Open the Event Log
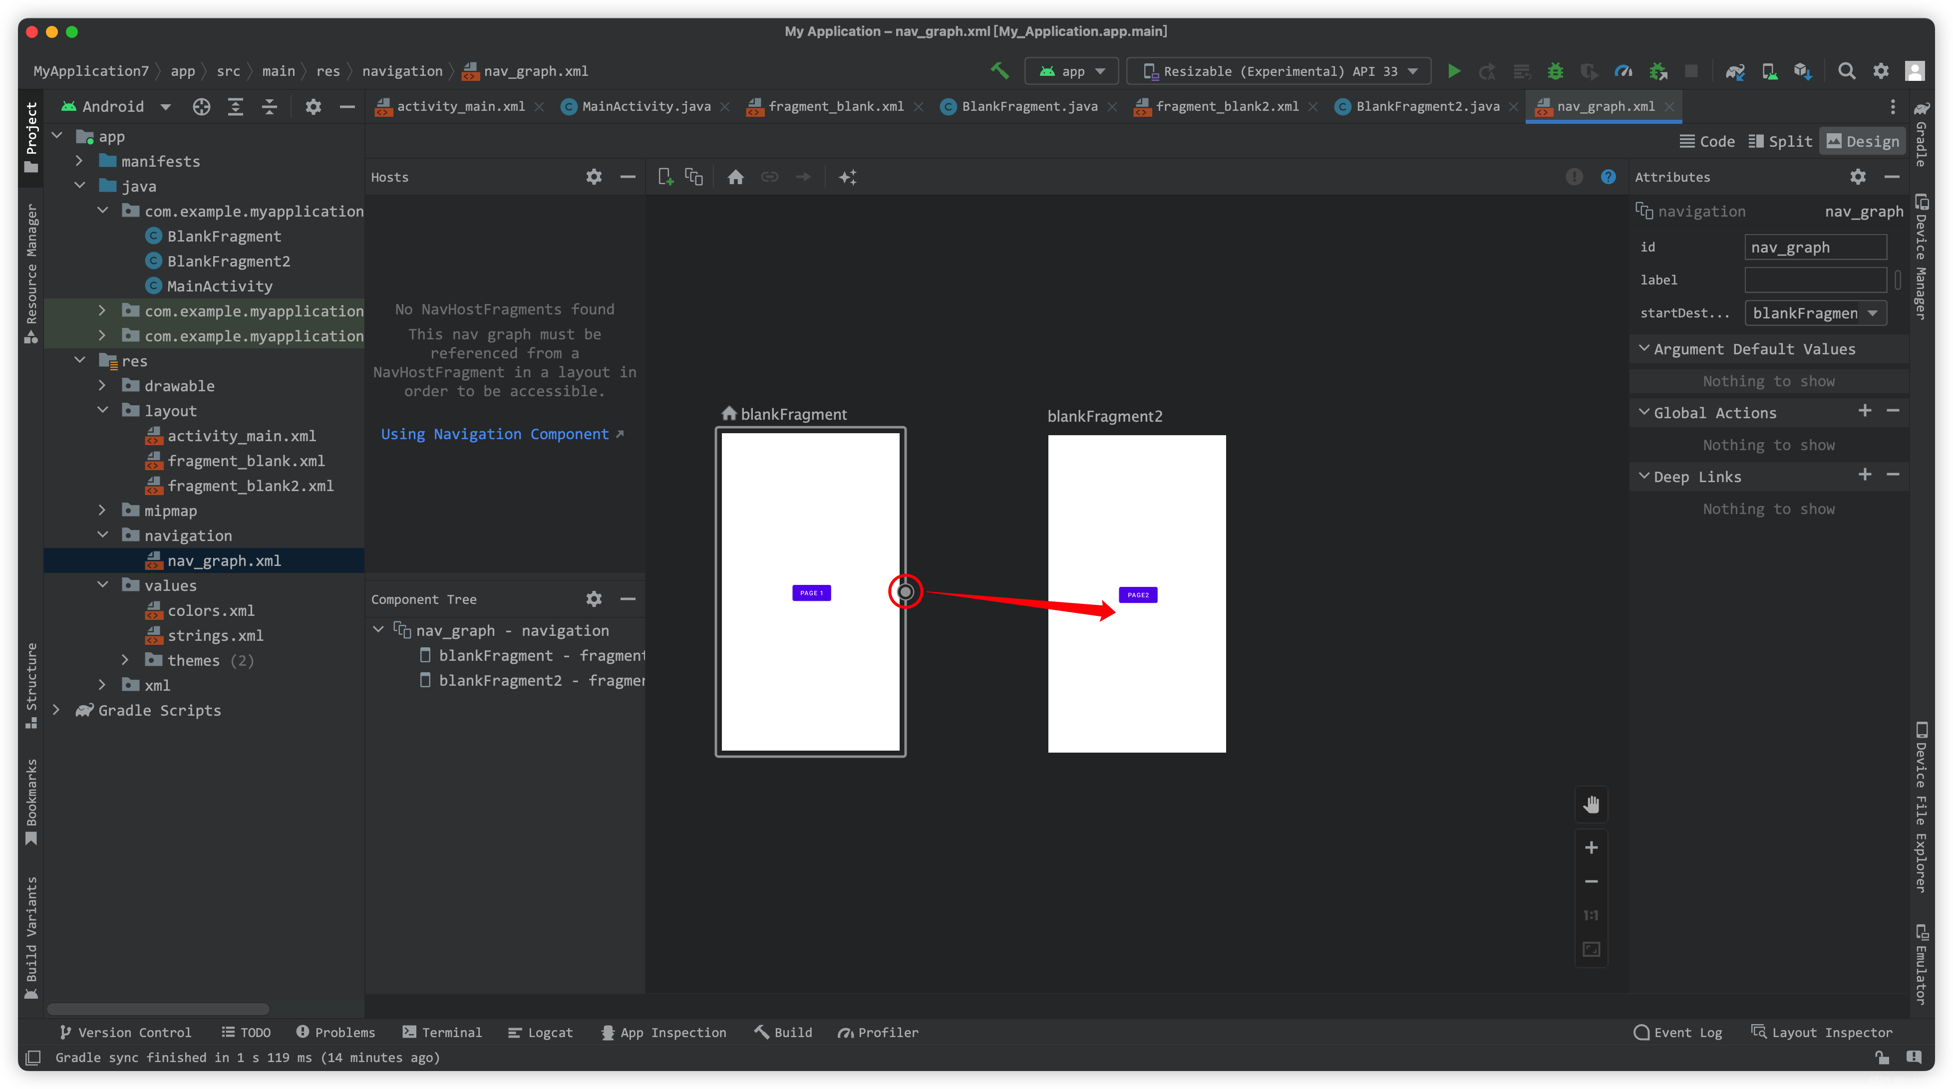The width and height of the screenshot is (1953, 1089). [x=1678, y=1032]
